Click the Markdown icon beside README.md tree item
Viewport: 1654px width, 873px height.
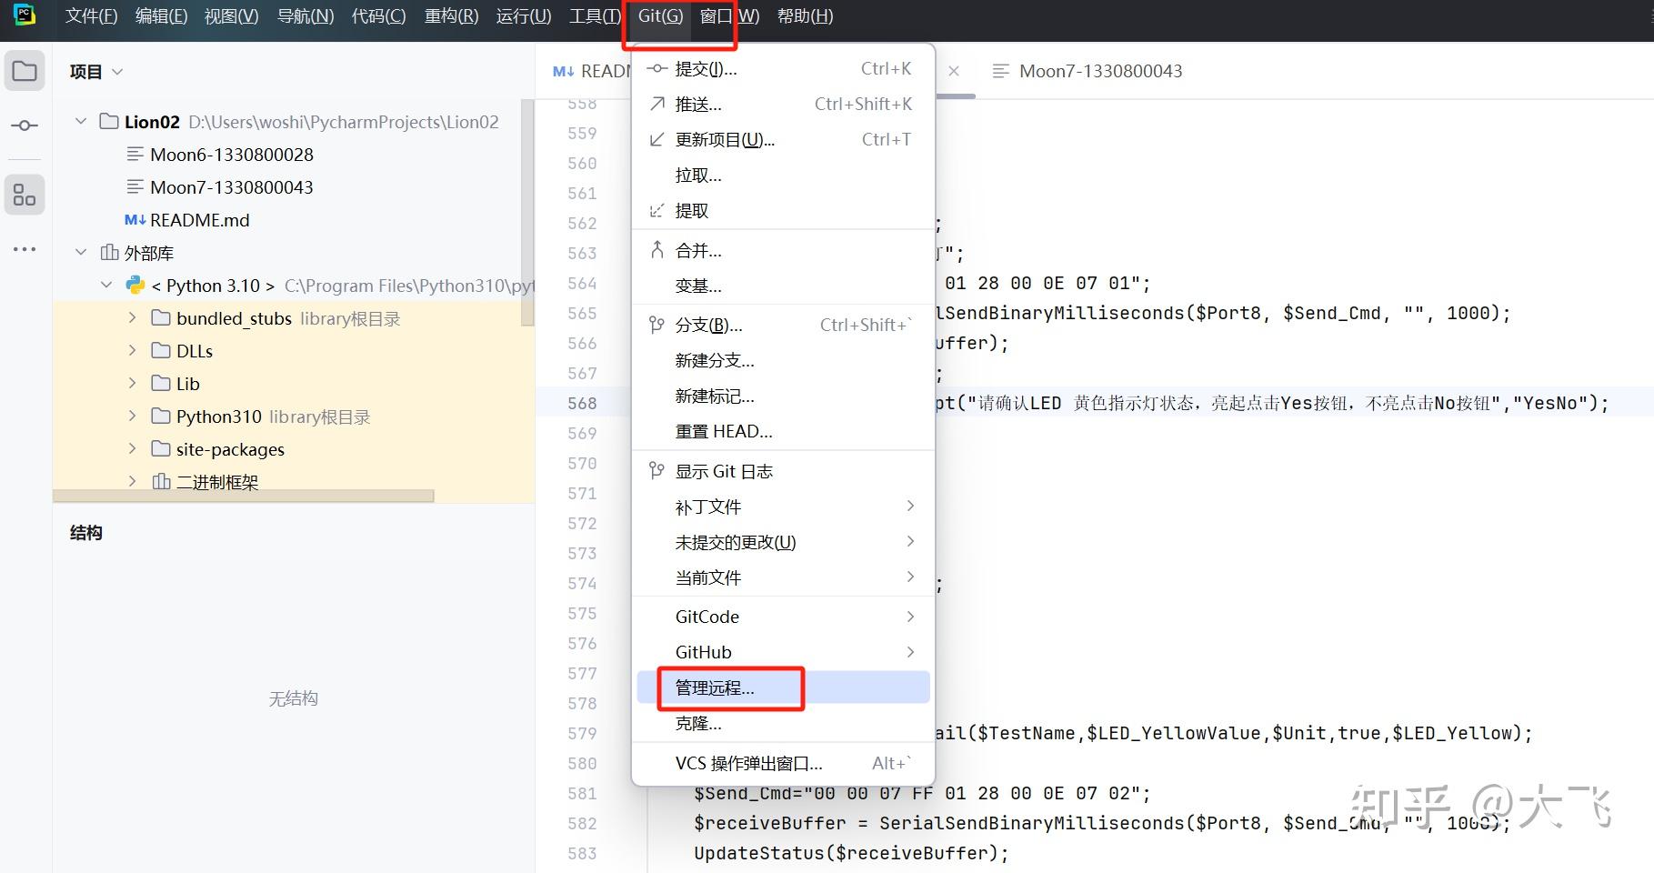tap(135, 219)
